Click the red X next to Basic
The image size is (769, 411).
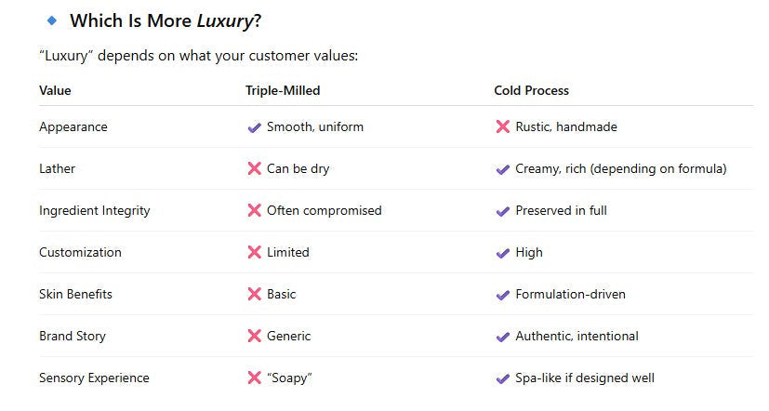pyautogui.click(x=254, y=295)
